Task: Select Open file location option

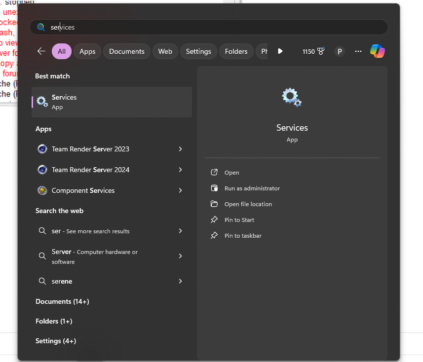Action: (248, 204)
